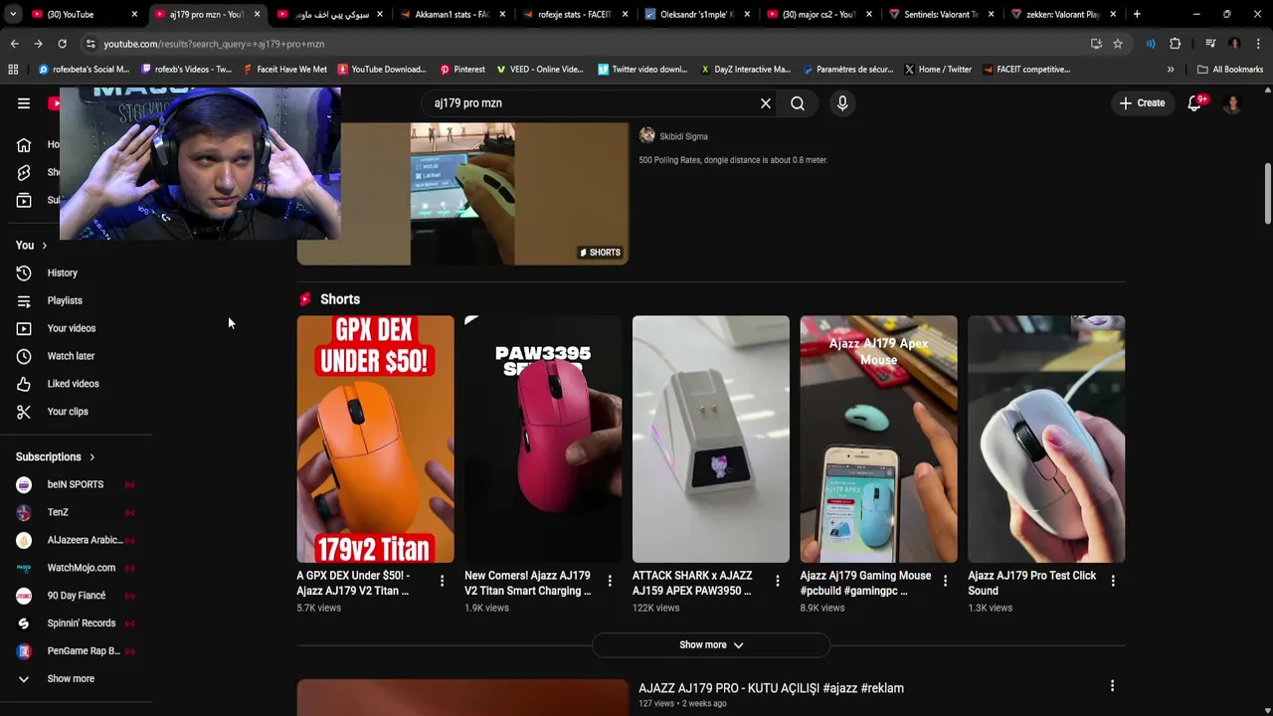Open AJAZZ AJ179 PRO - KUTU AÇILIŞI title

[x=771, y=688]
